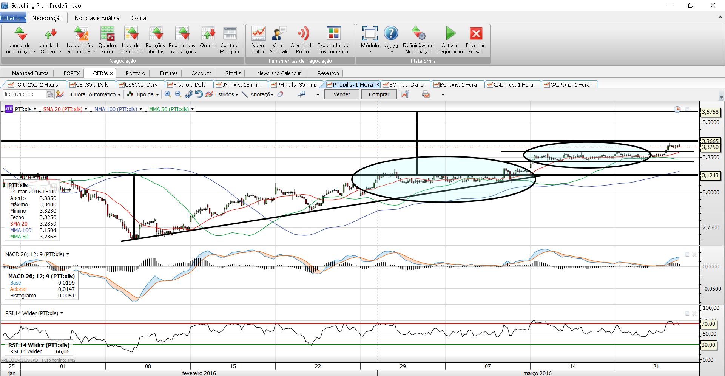
Task: Open the print chart icon
Action: [426, 94]
